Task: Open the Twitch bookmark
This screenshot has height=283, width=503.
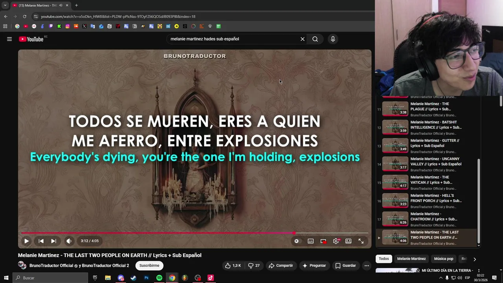Action: 51,26
